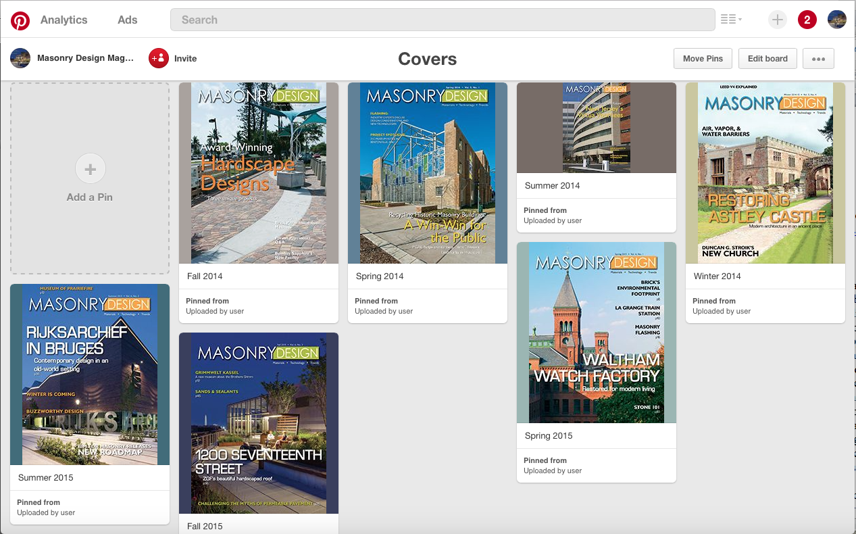856x534 pixels.
Task: Open the Pinterest logo home icon
Action: (x=20, y=20)
